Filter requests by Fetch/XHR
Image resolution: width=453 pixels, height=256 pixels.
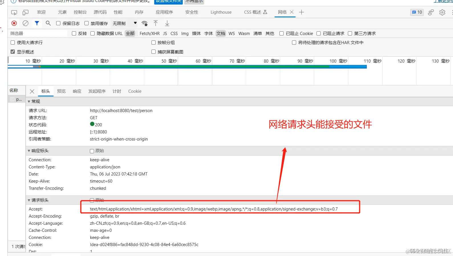[x=150, y=34]
